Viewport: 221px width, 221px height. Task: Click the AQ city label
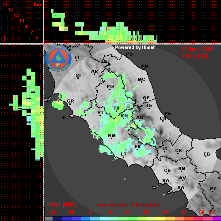pos(140,118)
